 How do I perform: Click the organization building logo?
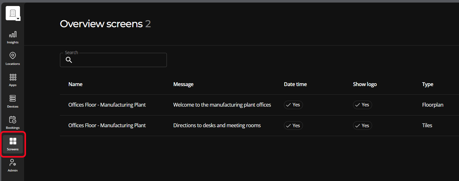click(x=13, y=13)
